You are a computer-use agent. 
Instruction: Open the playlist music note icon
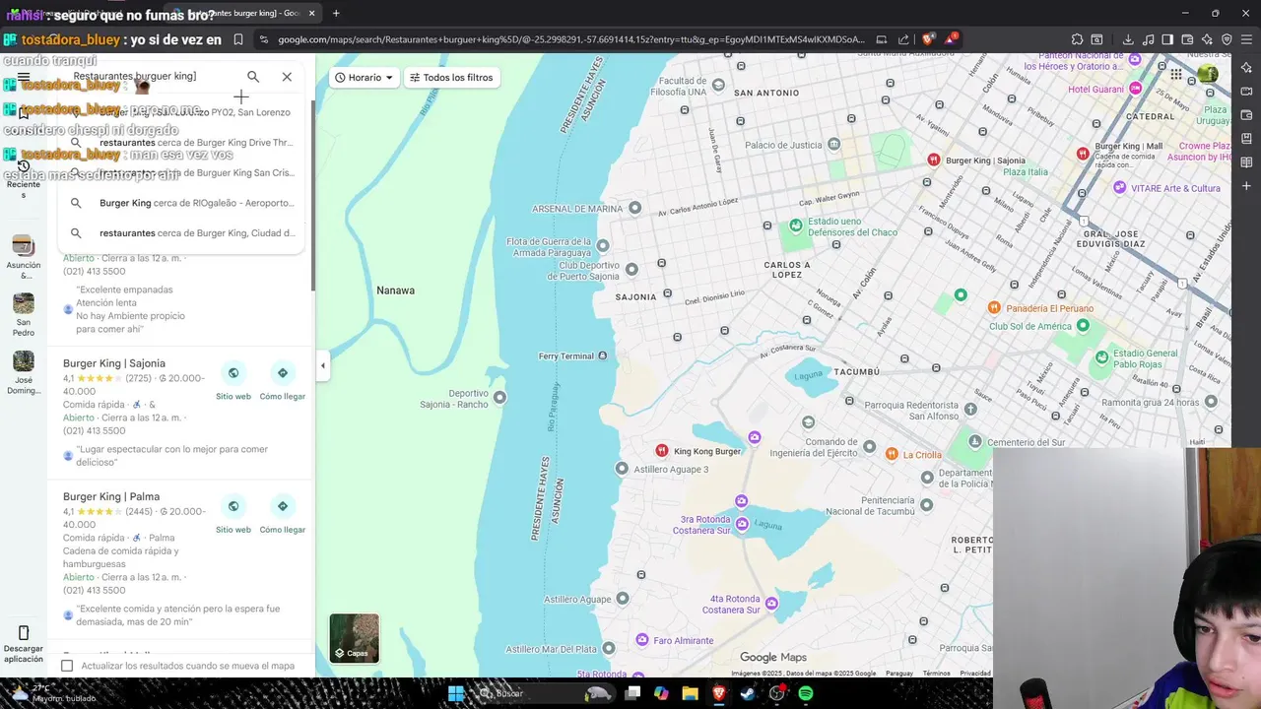tap(1148, 39)
